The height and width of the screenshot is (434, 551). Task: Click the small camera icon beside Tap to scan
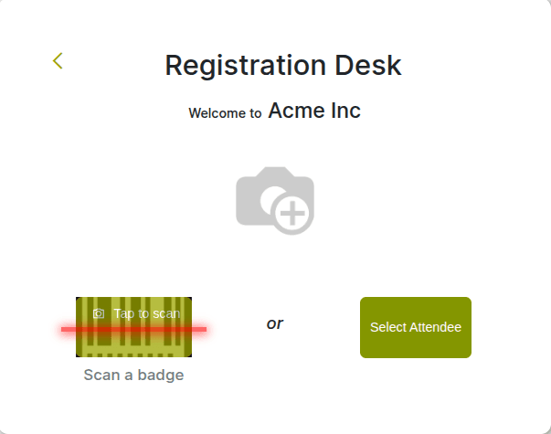pyautogui.click(x=99, y=313)
